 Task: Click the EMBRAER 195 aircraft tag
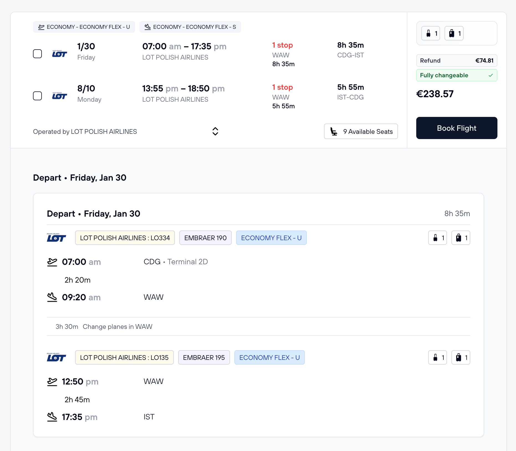coord(204,357)
